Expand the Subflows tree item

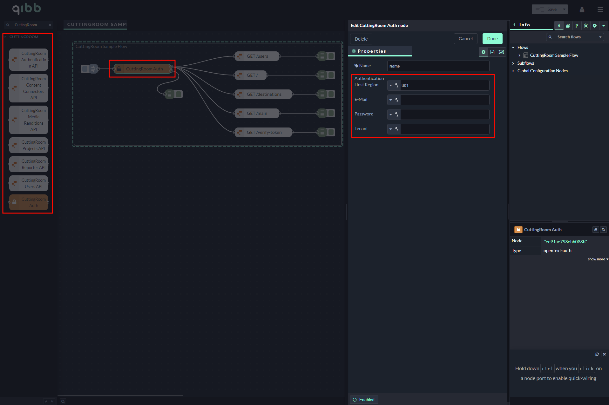click(x=513, y=63)
